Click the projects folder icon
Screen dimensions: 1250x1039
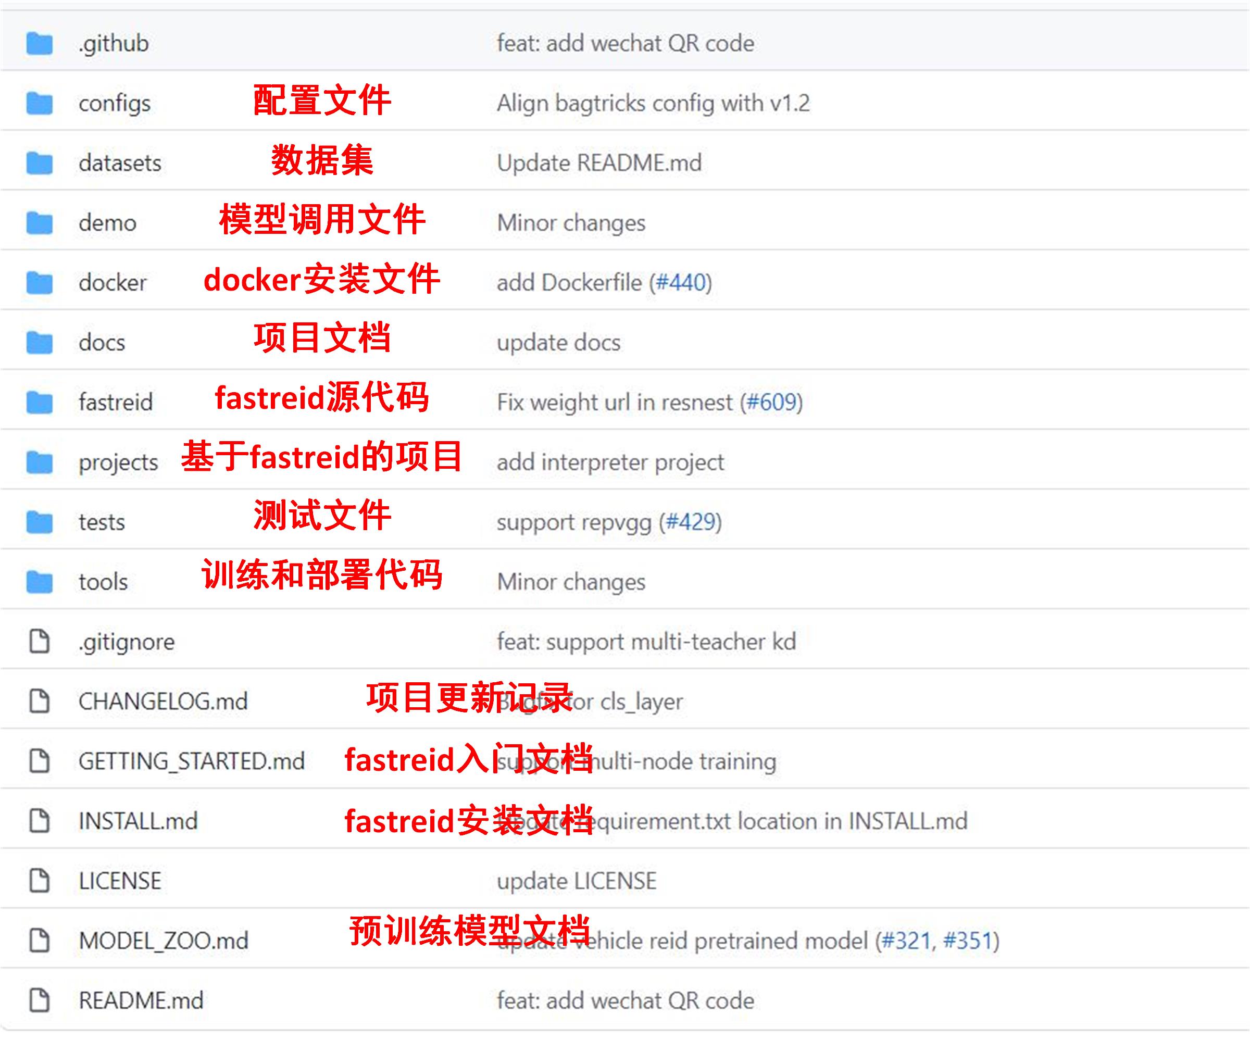pos(39,462)
